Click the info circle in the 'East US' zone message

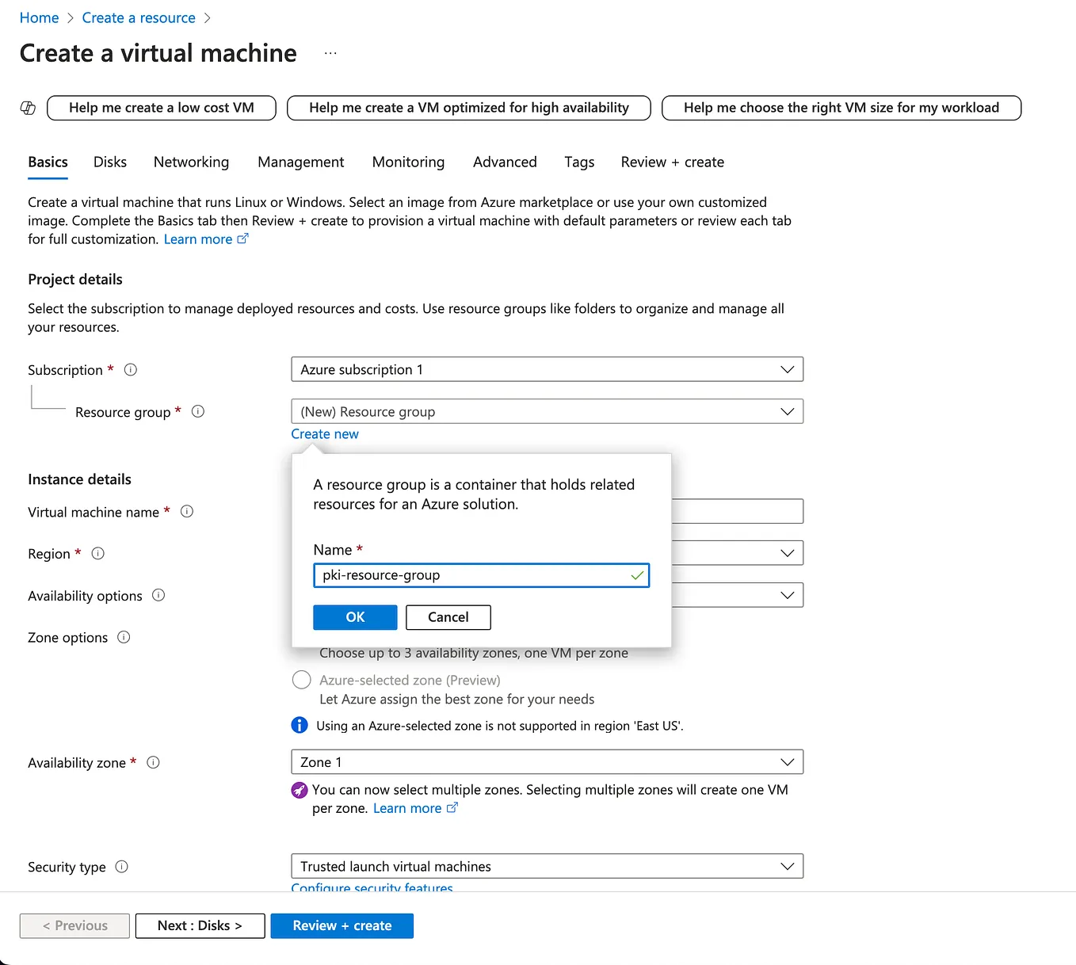click(299, 725)
